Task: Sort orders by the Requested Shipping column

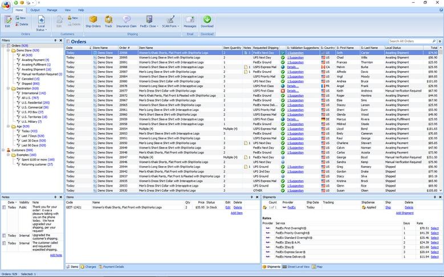Action: point(266,48)
